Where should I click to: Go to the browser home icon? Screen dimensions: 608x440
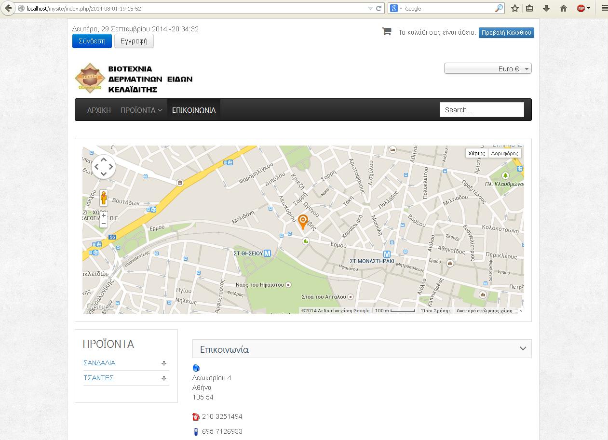pyautogui.click(x=563, y=8)
